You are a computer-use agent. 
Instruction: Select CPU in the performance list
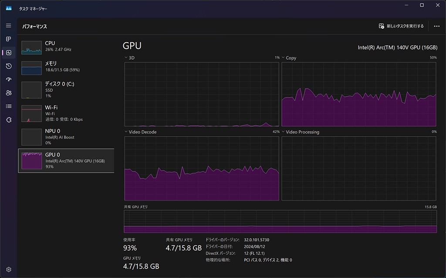coord(65,46)
